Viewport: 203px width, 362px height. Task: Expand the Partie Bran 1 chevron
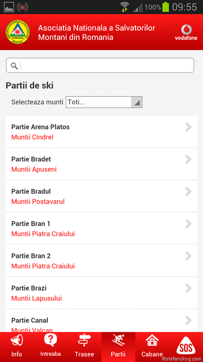(x=188, y=224)
